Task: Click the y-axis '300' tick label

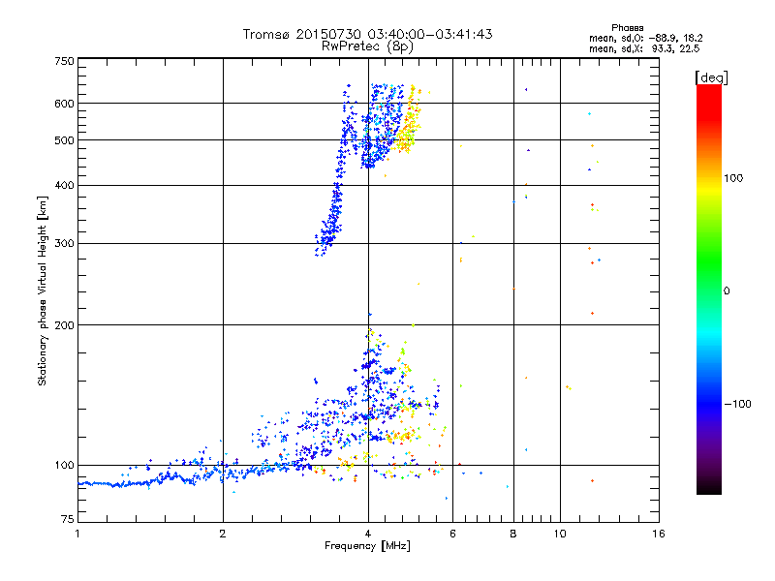Action: tap(64, 243)
